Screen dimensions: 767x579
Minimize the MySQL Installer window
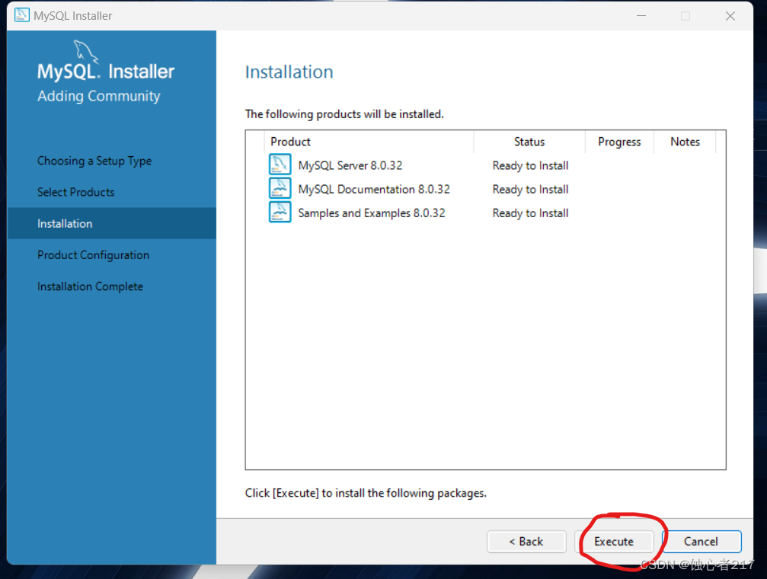tap(641, 16)
